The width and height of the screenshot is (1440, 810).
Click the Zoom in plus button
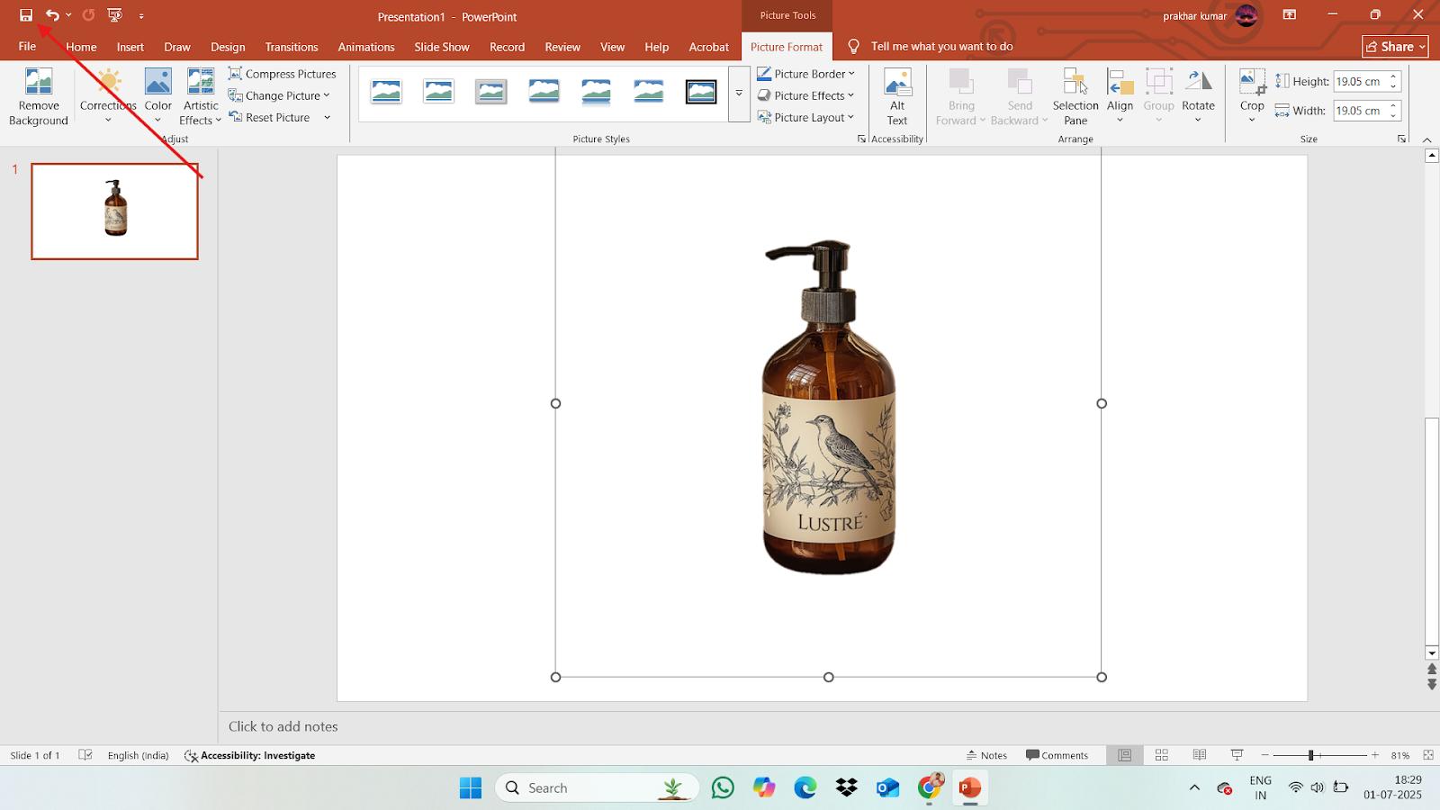tap(1375, 755)
